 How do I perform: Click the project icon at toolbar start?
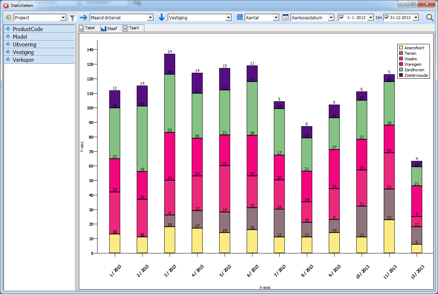8,18
